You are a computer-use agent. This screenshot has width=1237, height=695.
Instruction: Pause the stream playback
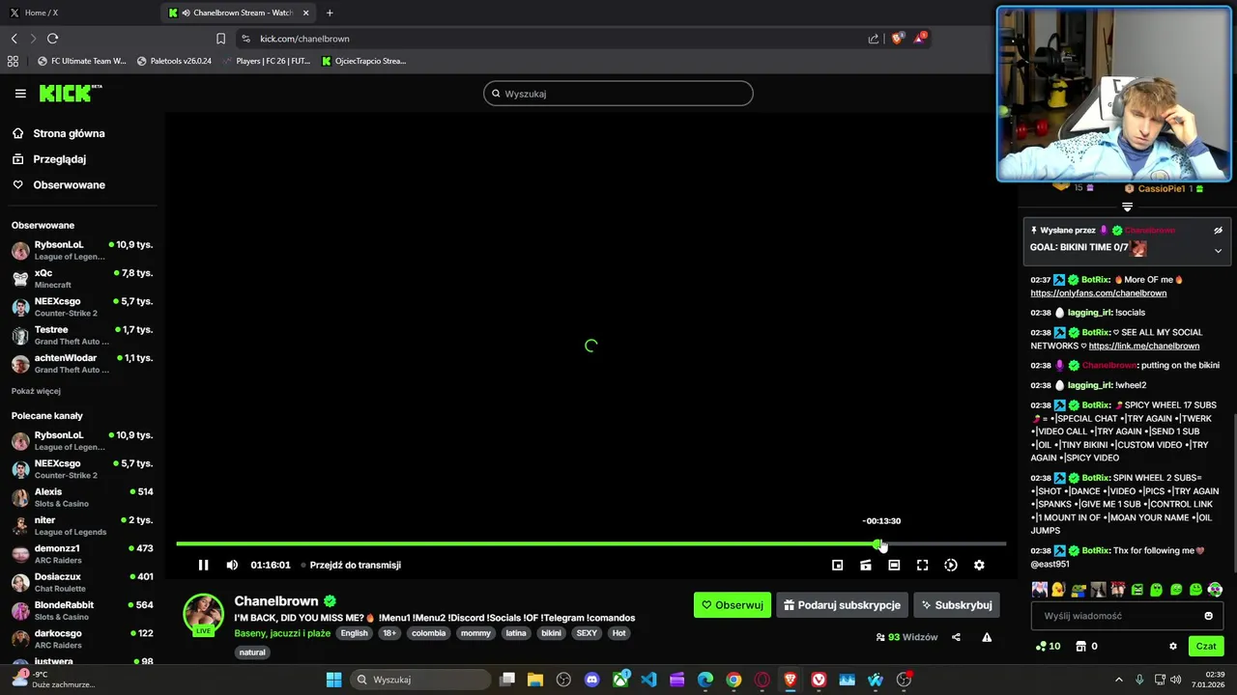click(x=203, y=566)
